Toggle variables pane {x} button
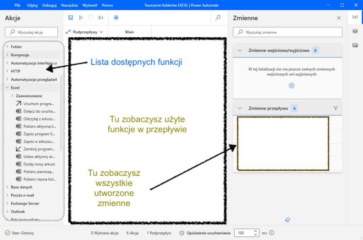The image size is (363, 240). 355,17
